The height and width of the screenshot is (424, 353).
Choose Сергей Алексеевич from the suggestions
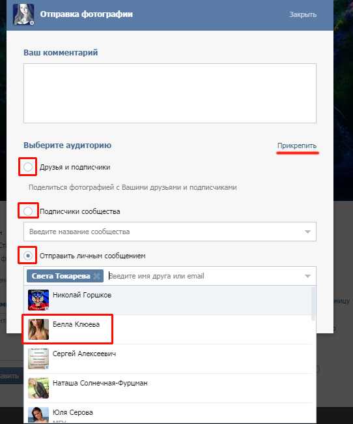click(169, 359)
